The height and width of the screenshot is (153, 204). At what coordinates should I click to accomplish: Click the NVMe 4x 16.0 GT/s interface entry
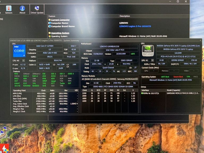[x=151, y=93]
